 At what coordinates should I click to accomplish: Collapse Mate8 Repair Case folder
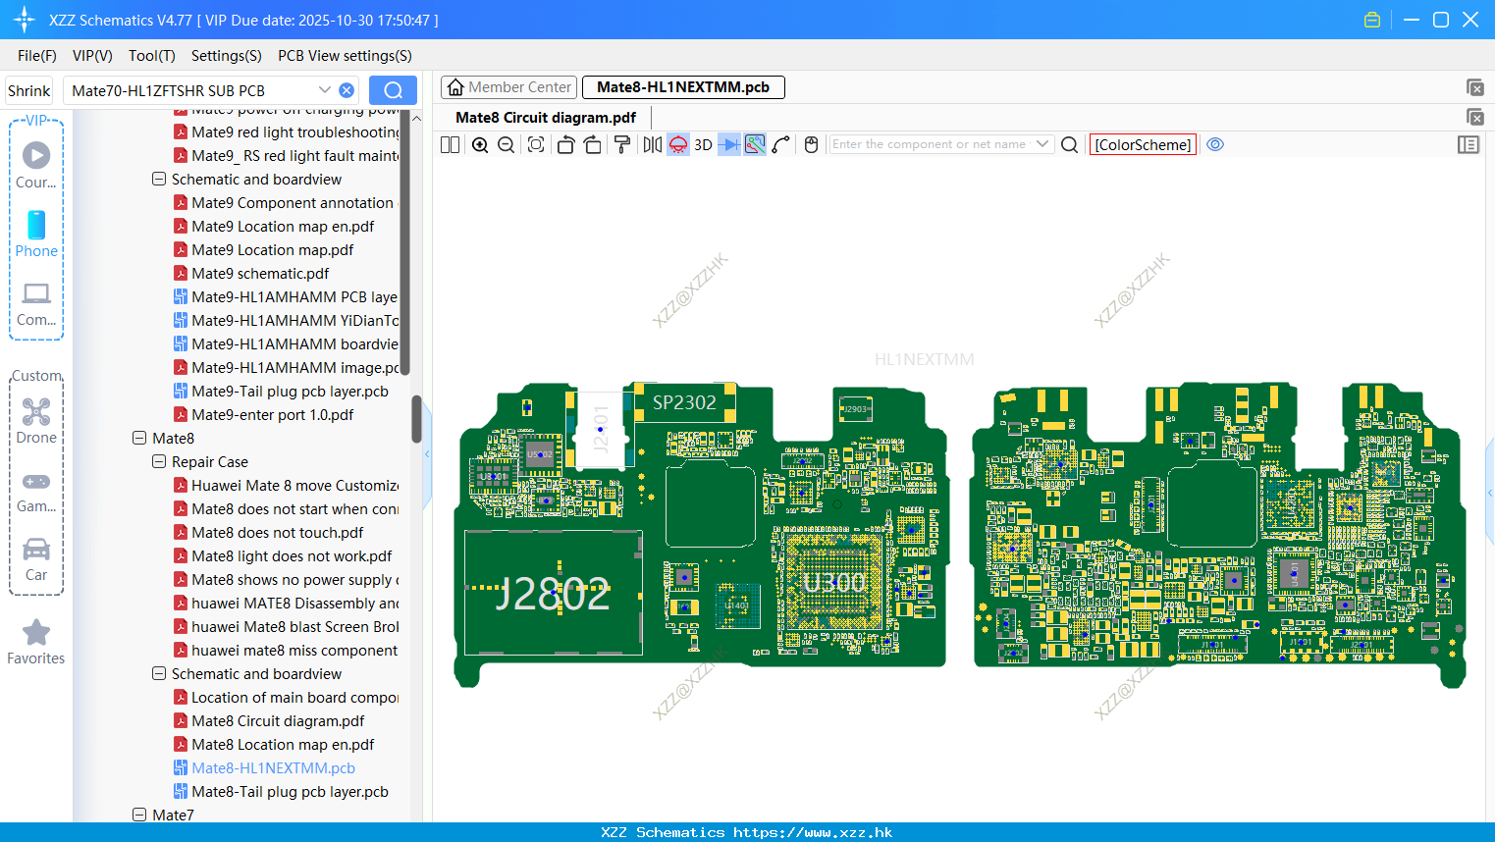click(x=159, y=462)
